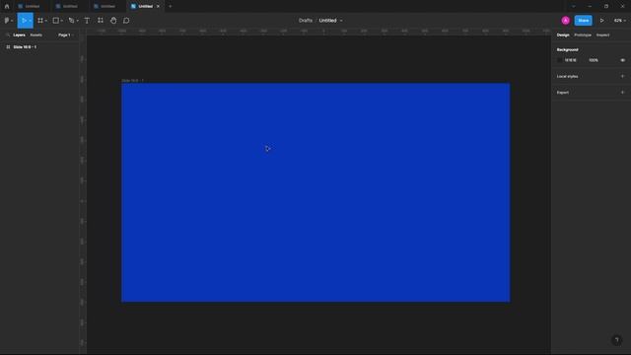The height and width of the screenshot is (355, 631).
Task: Switch to the Design tab
Action: tap(563, 35)
